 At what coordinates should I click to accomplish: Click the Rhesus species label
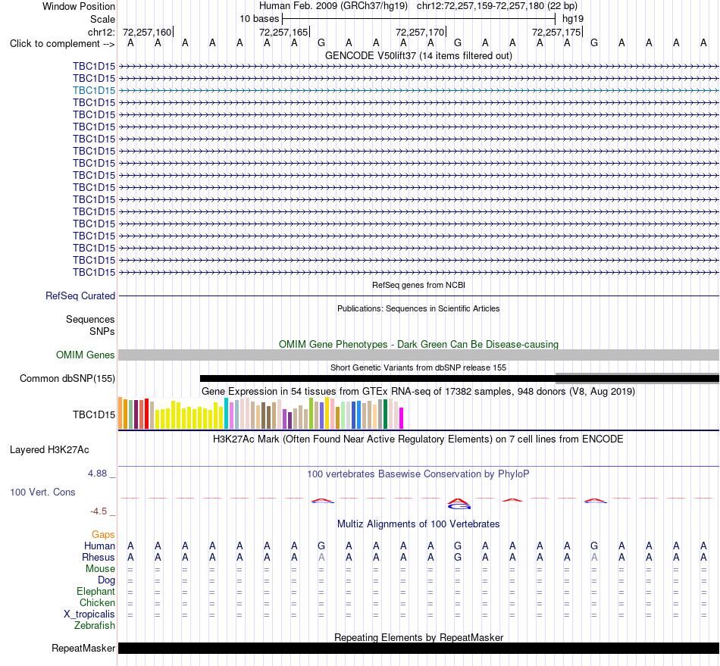(x=99, y=557)
